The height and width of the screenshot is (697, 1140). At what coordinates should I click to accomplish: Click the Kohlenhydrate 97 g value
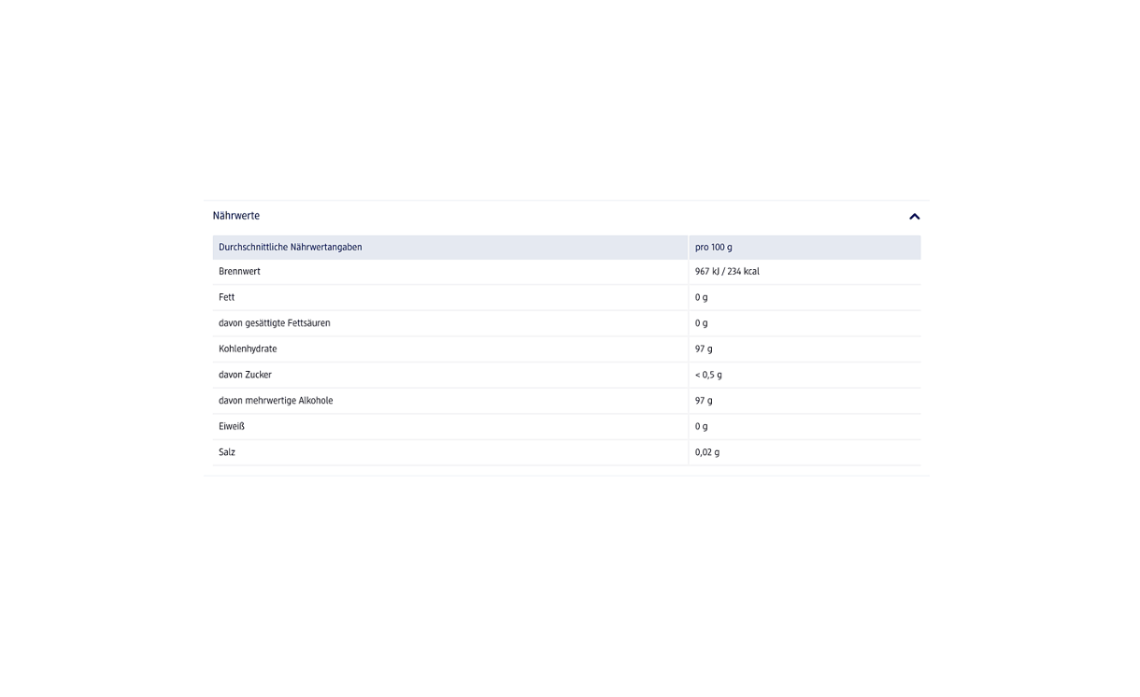704,349
